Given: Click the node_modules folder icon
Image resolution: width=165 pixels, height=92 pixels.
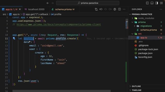Looking at the screenshot, I should [x=136, y=18].
